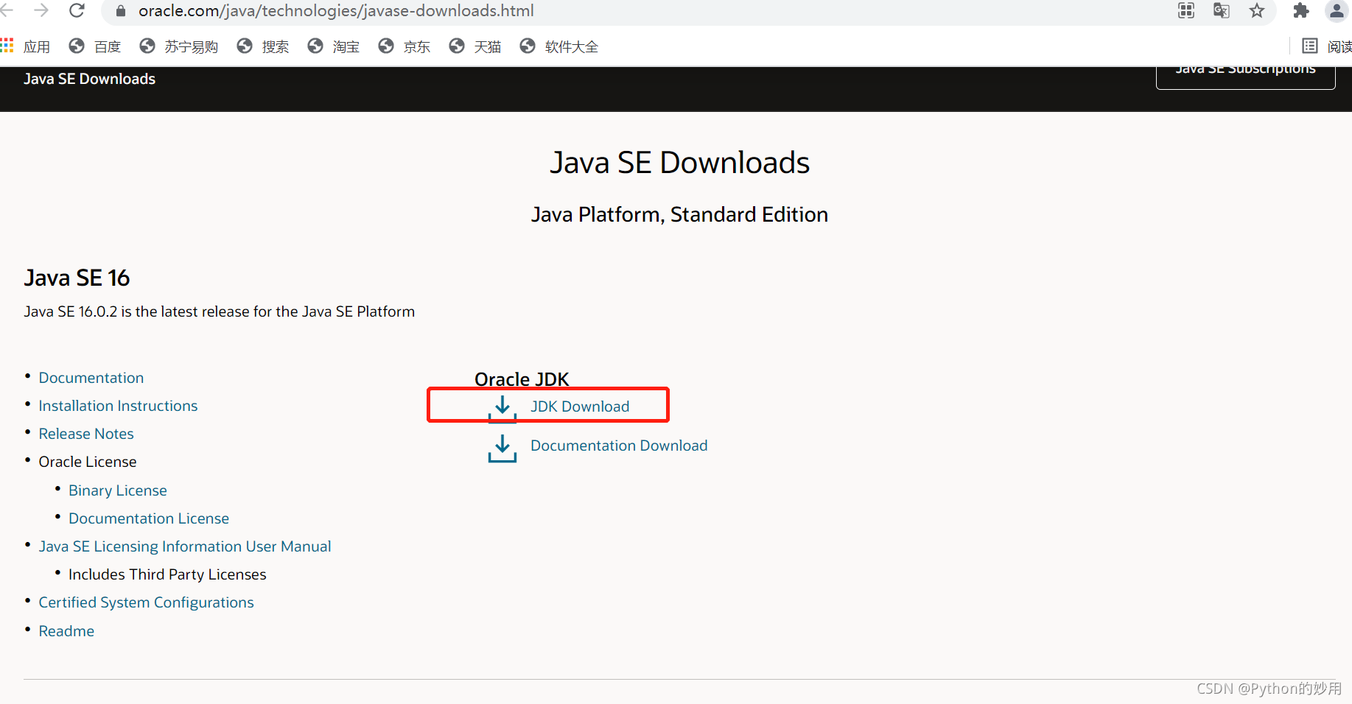This screenshot has height=704, width=1352.
Task: Reload the page with the refresh icon
Action: pos(77,10)
